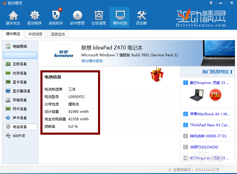Open 神舟战神 K660E-i7 D1 link
The height and width of the screenshot is (174, 237).
[208, 136]
